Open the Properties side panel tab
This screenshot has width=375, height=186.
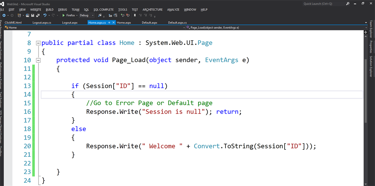tap(371, 47)
